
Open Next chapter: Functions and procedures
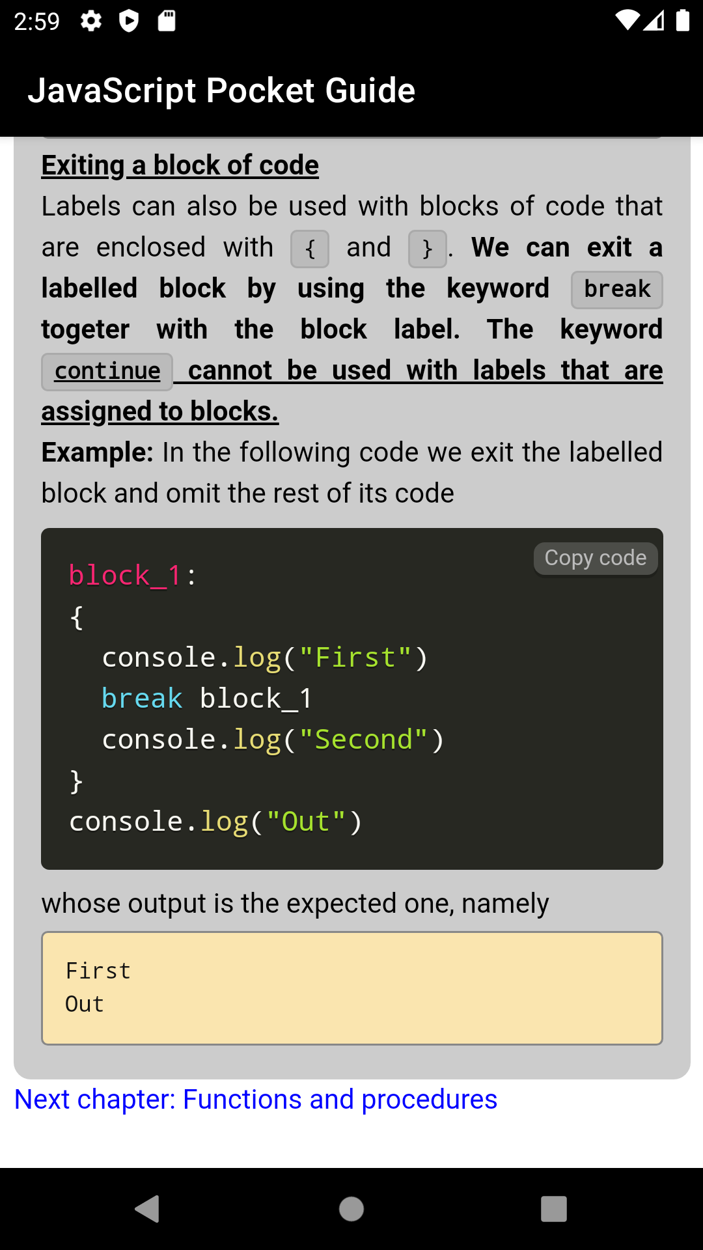point(256,1100)
